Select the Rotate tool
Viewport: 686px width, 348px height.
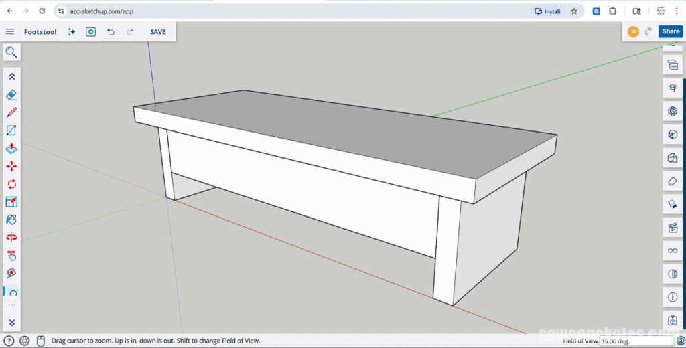12,184
